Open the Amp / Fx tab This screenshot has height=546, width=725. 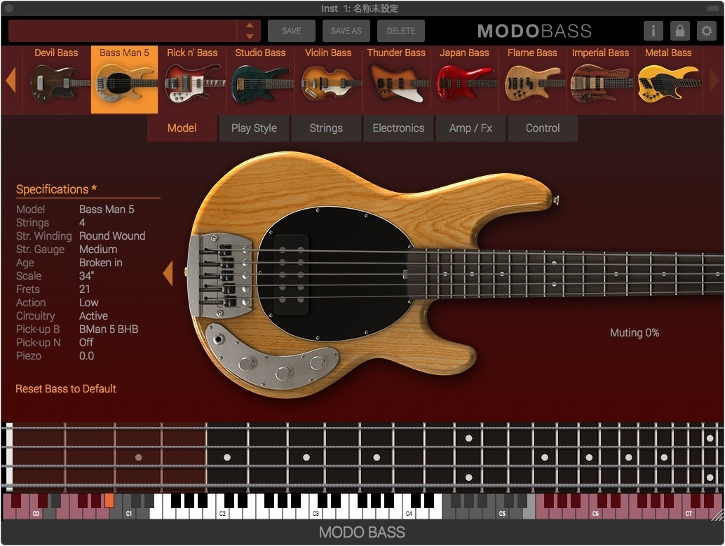click(x=470, y=128)
